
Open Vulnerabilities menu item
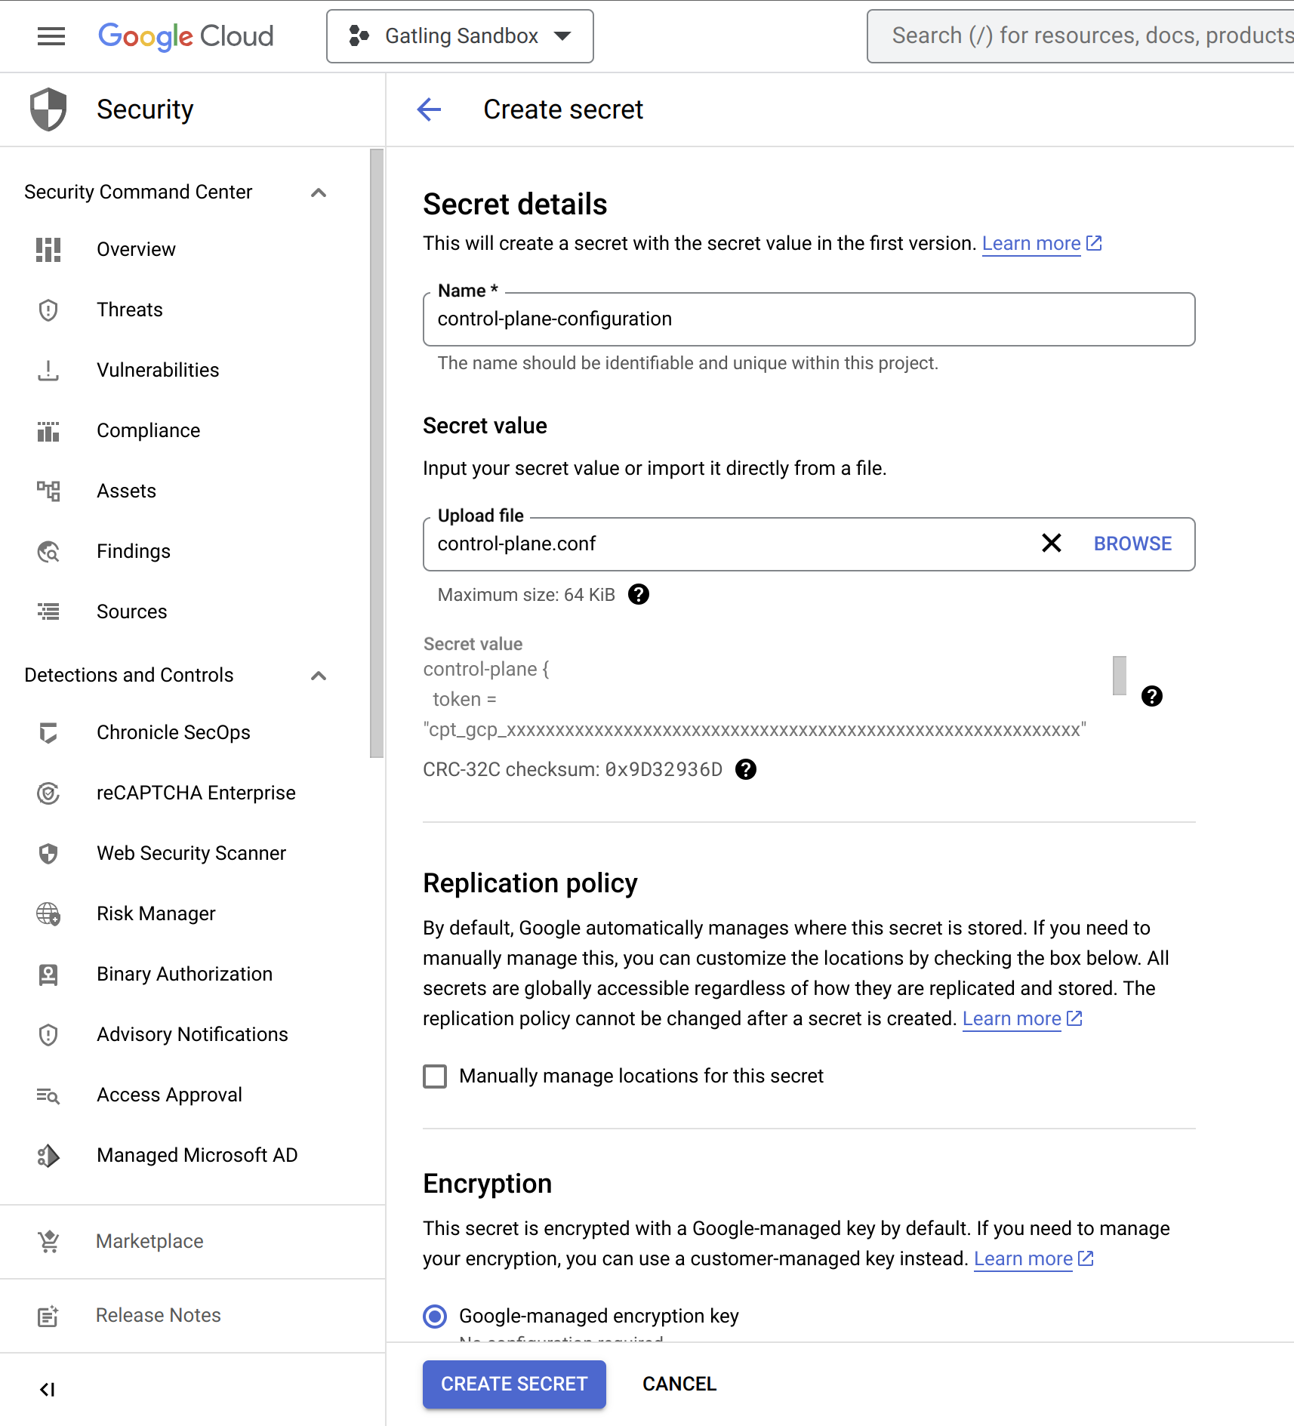click(158, 370)
